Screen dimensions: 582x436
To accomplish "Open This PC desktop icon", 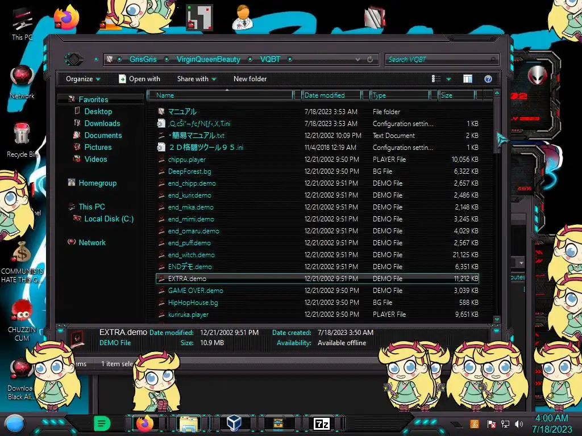I will (22, 24).
